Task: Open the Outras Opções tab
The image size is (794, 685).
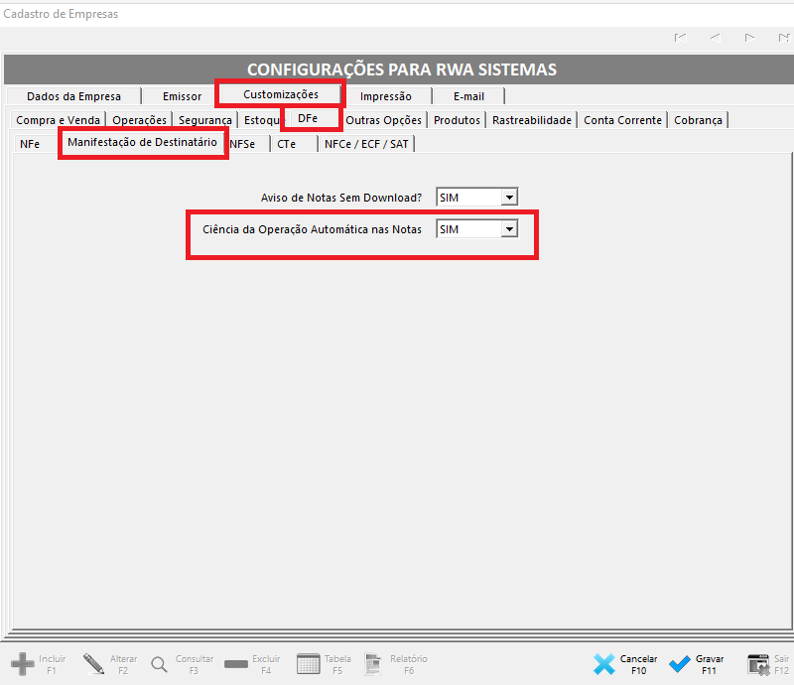Action: [383, 120]
